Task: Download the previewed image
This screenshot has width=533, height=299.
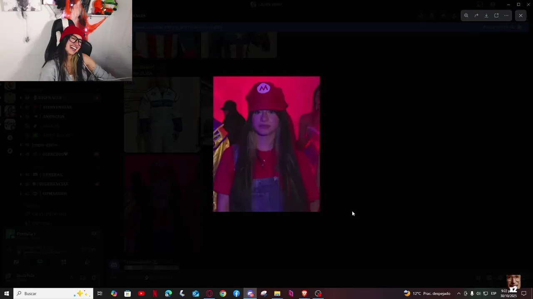Action: point(486,16)
